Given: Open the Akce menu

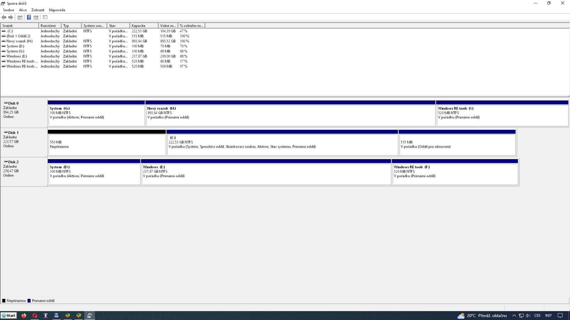Looking at the screenshot, I should (x=23, y=10).
